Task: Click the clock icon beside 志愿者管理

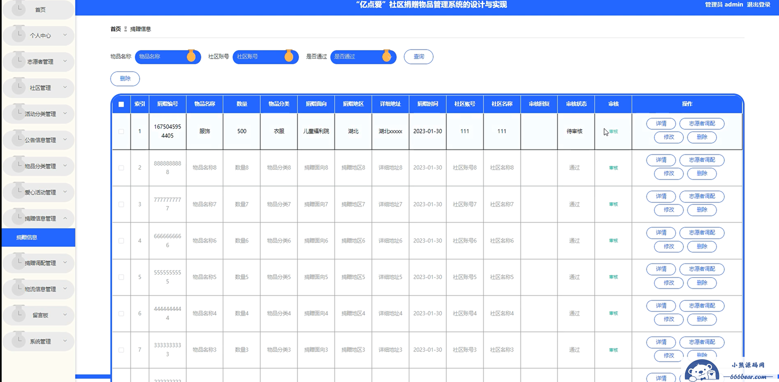Action: tap(19, 60)
